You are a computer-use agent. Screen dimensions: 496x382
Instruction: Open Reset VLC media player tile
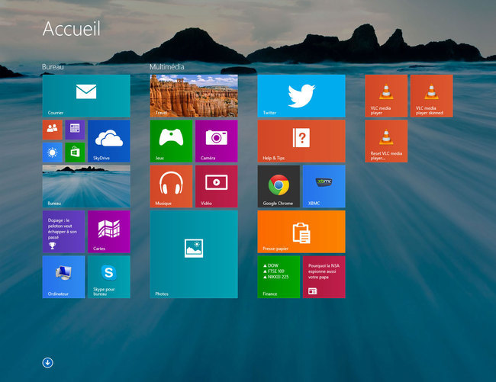click(386, 141)
